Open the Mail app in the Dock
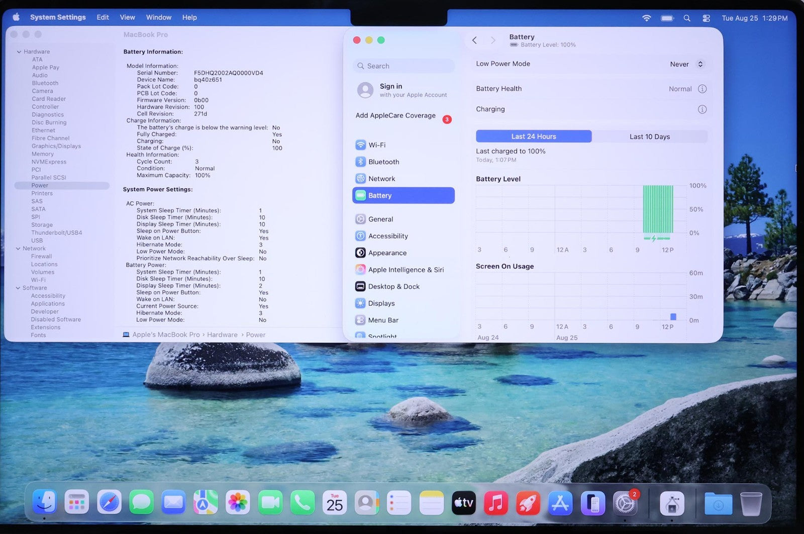This screenshot has height=534, width=804. click(173, 502)
